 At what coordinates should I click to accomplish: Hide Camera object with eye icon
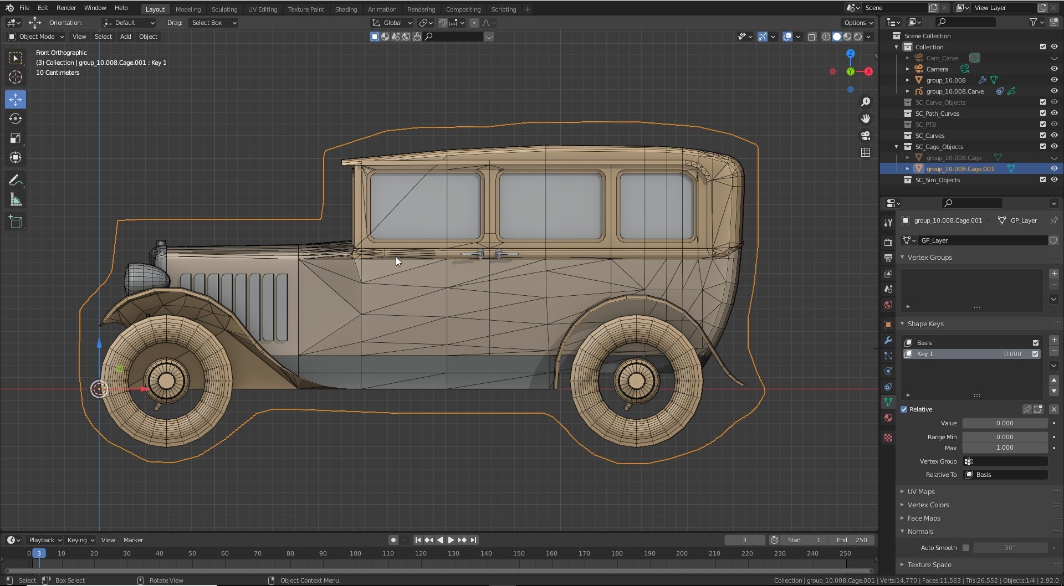[x=1054, y=69]
